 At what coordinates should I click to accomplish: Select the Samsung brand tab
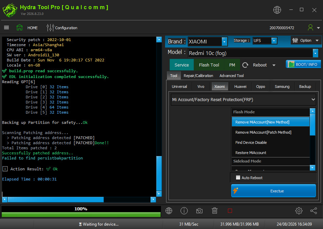[x=282, y=87]
